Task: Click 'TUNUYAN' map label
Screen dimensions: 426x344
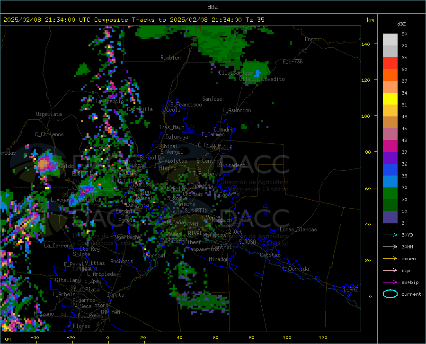Action: [x=110, y=312]
